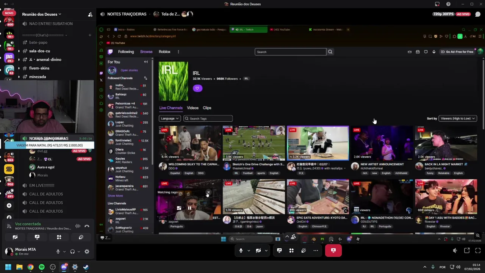
Task: Open OBS Studio from the Windows taskbar
Action: click(53, 267)
